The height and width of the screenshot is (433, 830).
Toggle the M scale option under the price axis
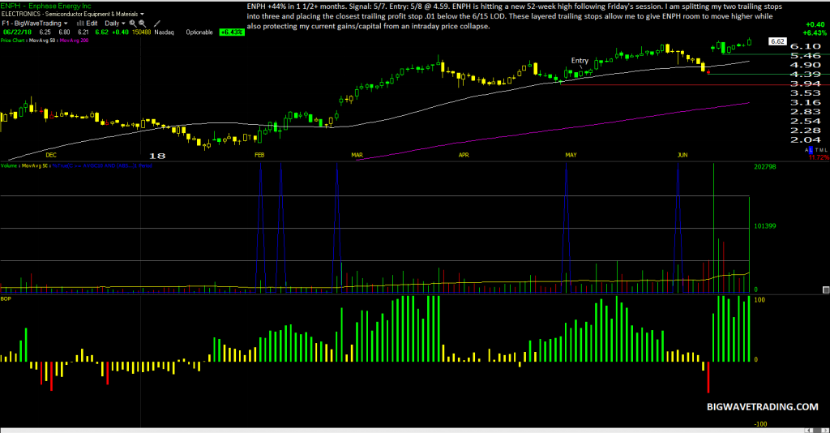click(x=821, y=150)
